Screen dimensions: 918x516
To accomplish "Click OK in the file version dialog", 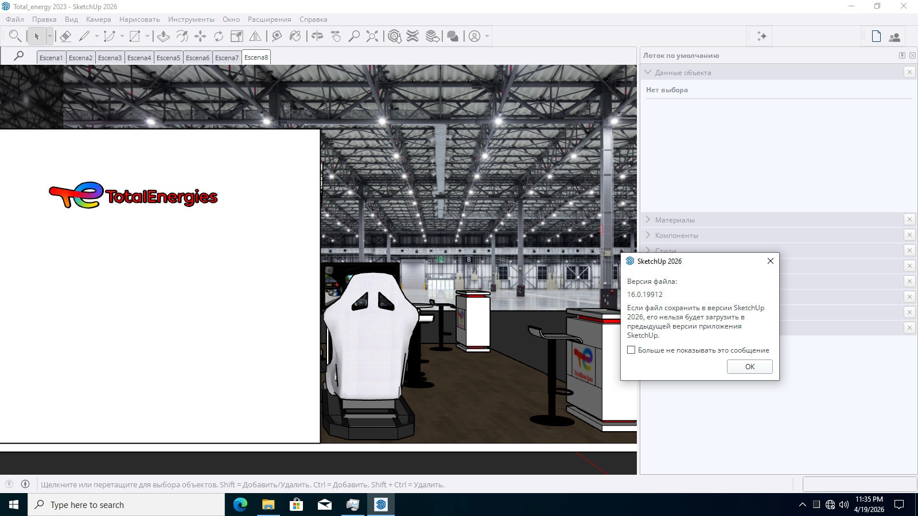I will point(749,366).
